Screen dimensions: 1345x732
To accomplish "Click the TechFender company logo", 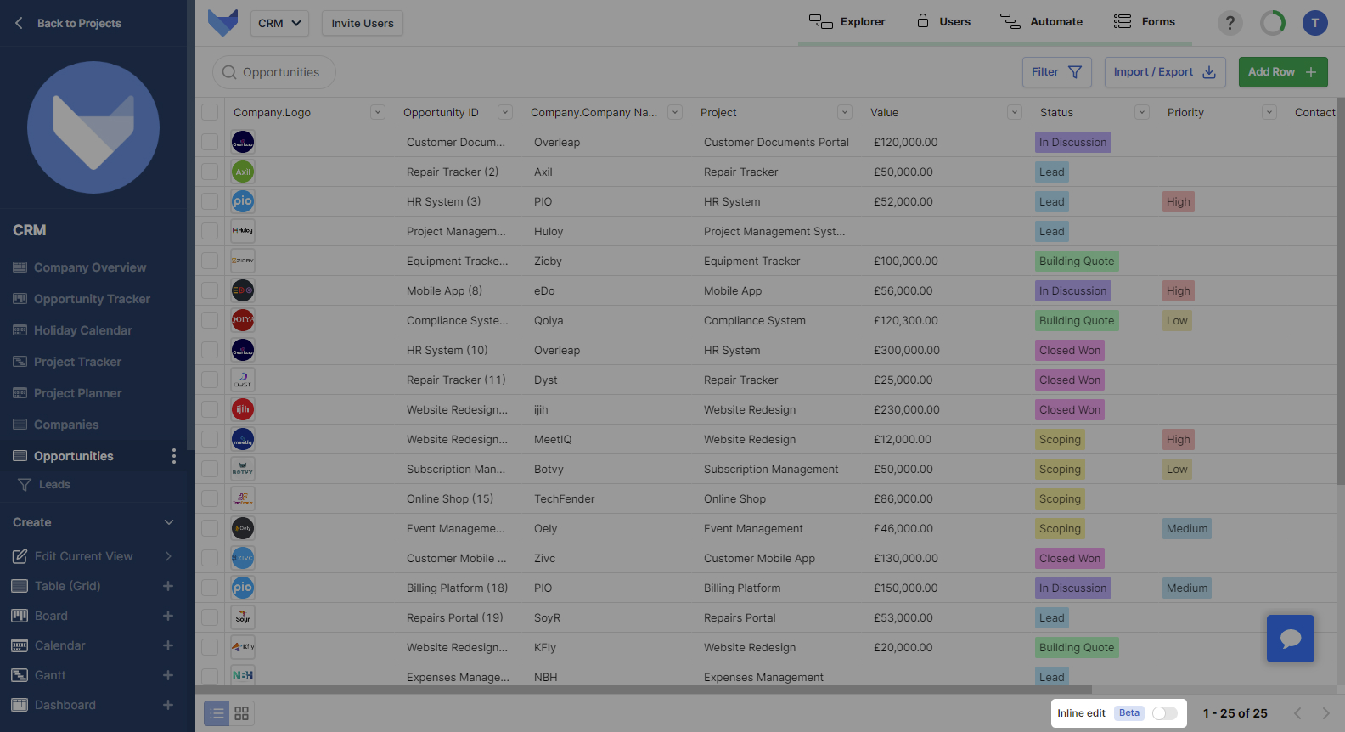I will 243,498.
